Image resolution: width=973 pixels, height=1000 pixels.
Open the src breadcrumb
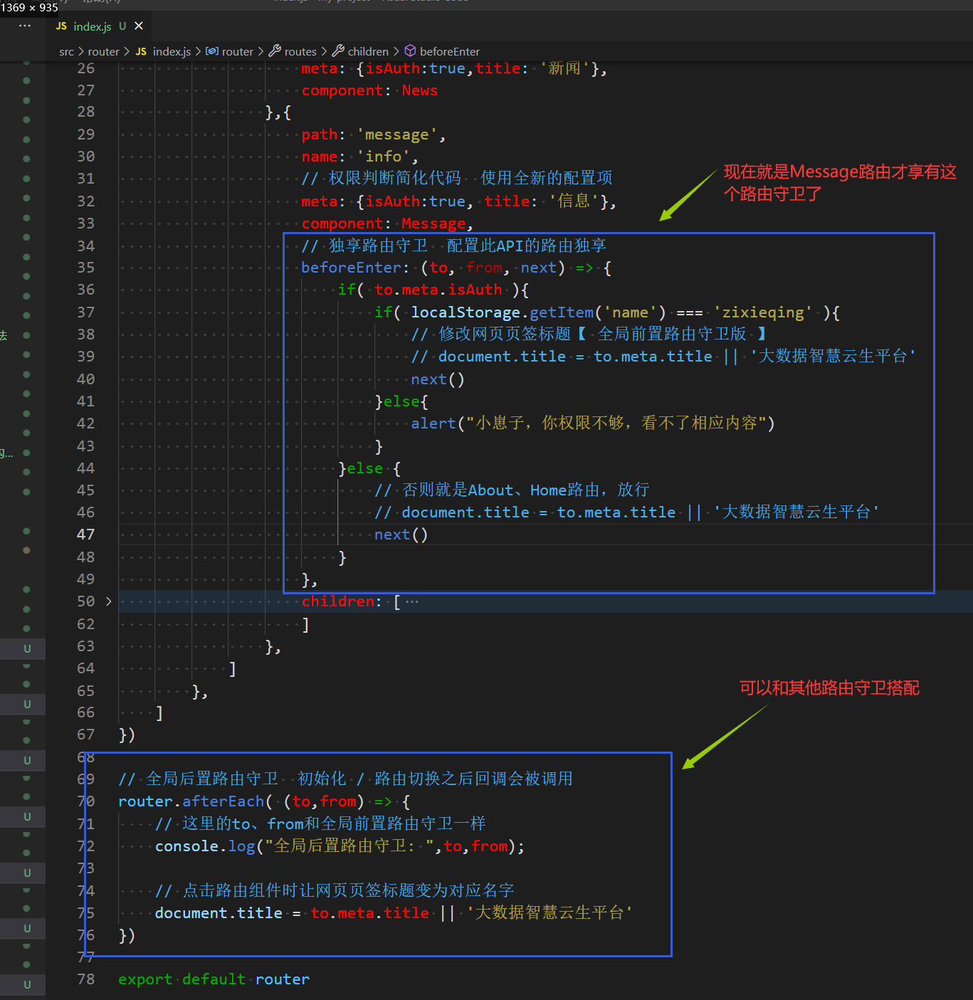click(66, 51)
